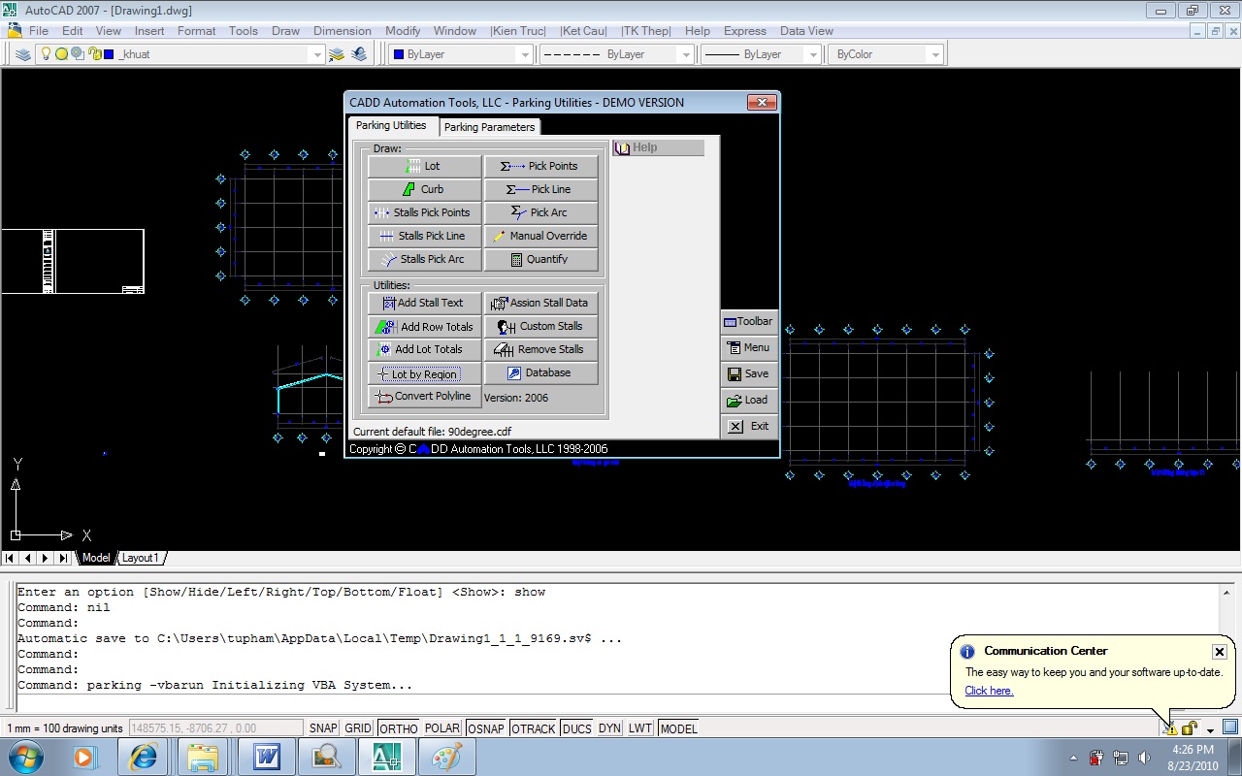Click the coordinate display field
The width and height of the screenshot is (1242, 776).
215,728
